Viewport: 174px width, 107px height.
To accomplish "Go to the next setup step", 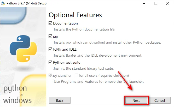I will (136, 100).
